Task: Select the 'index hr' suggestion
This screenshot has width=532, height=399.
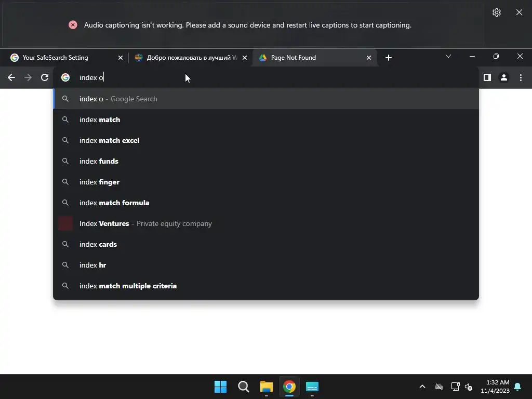Action: (x=266, y=265)
